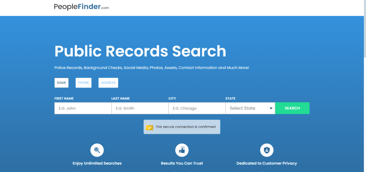
Task: Focus the Last Name input field
Action: 140,108
